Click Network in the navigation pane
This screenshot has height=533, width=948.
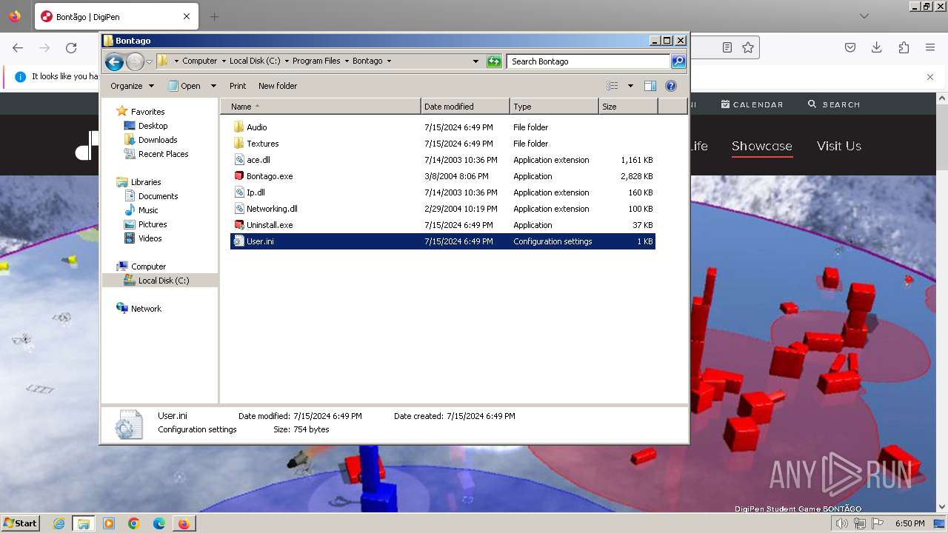click(146, 309)
